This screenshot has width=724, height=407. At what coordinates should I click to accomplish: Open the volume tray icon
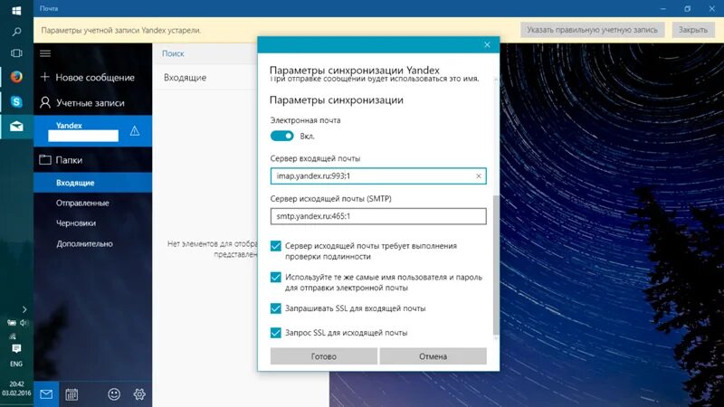24,323
